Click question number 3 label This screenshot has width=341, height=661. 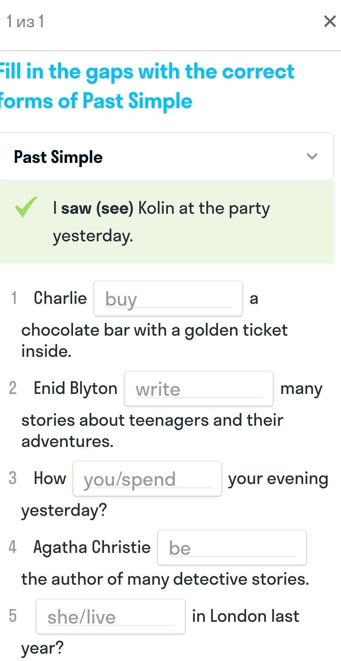[x=13, y=478]
